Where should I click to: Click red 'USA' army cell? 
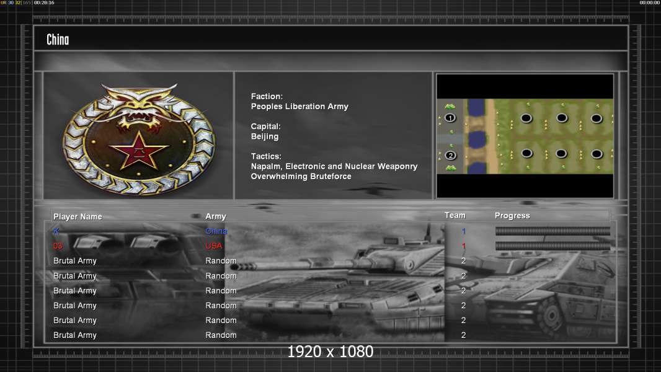tap(214, 246)
